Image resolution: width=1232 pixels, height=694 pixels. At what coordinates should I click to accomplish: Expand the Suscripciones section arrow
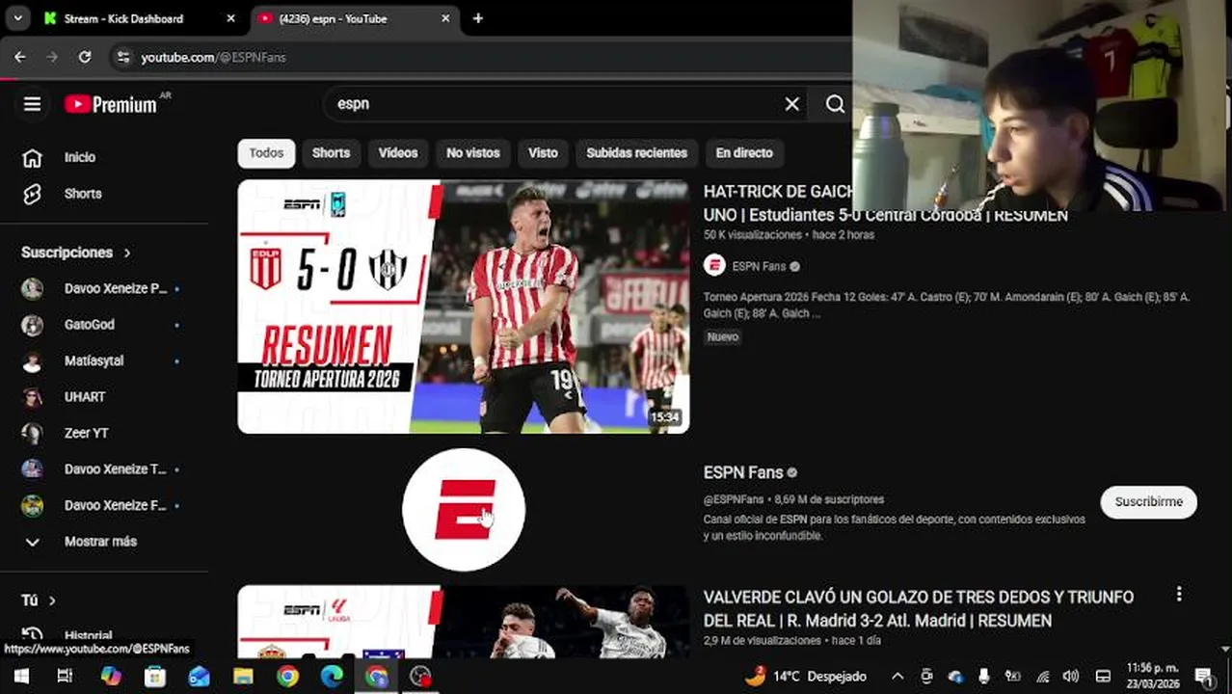pos(126,253)
